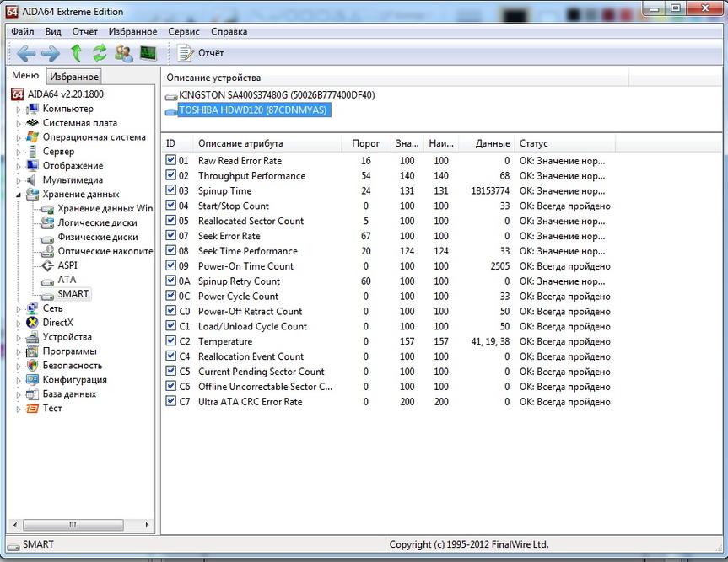This screenshot has width=728, height=562.
Task: Uncheck the 02 Throughput Performance checkbox
Action: click(x=171, y=175)
